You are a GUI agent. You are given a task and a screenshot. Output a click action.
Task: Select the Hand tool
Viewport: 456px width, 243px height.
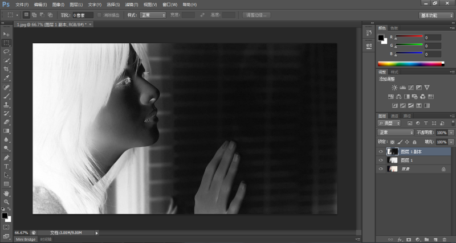(6, 193)
